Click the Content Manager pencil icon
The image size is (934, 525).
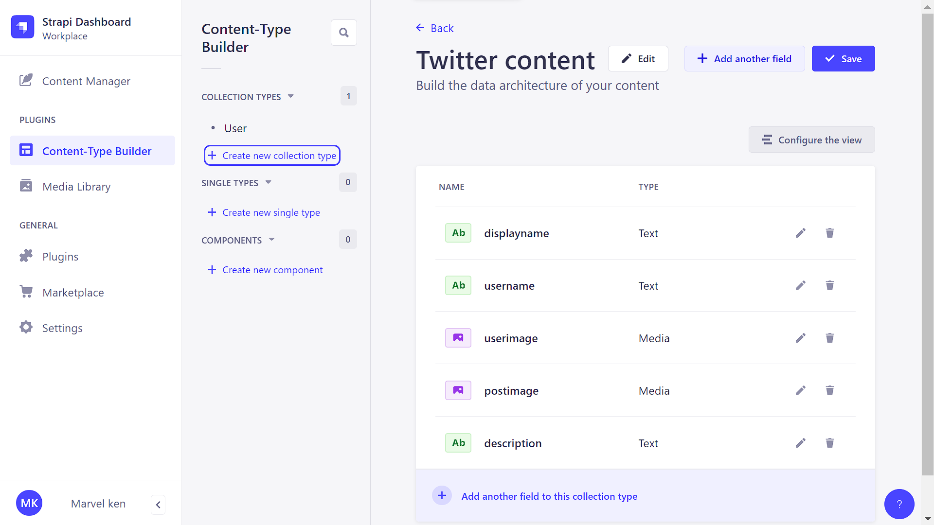[26, 80]
